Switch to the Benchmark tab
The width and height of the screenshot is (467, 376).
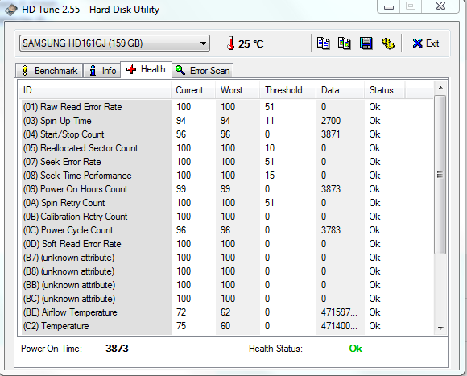pos(49,71)
